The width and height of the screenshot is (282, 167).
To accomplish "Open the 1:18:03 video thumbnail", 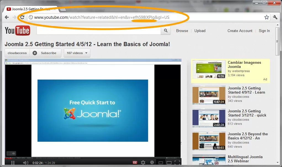I will pyautogui.click(x=209, y=141).
